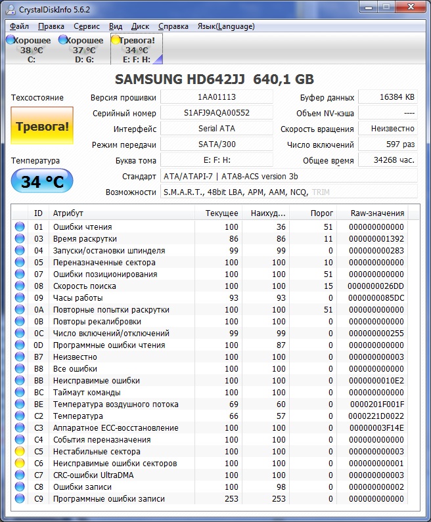Select disk E: F: H: Тревога tab
This screenshot has height=522, width=431.
[137, 49]
